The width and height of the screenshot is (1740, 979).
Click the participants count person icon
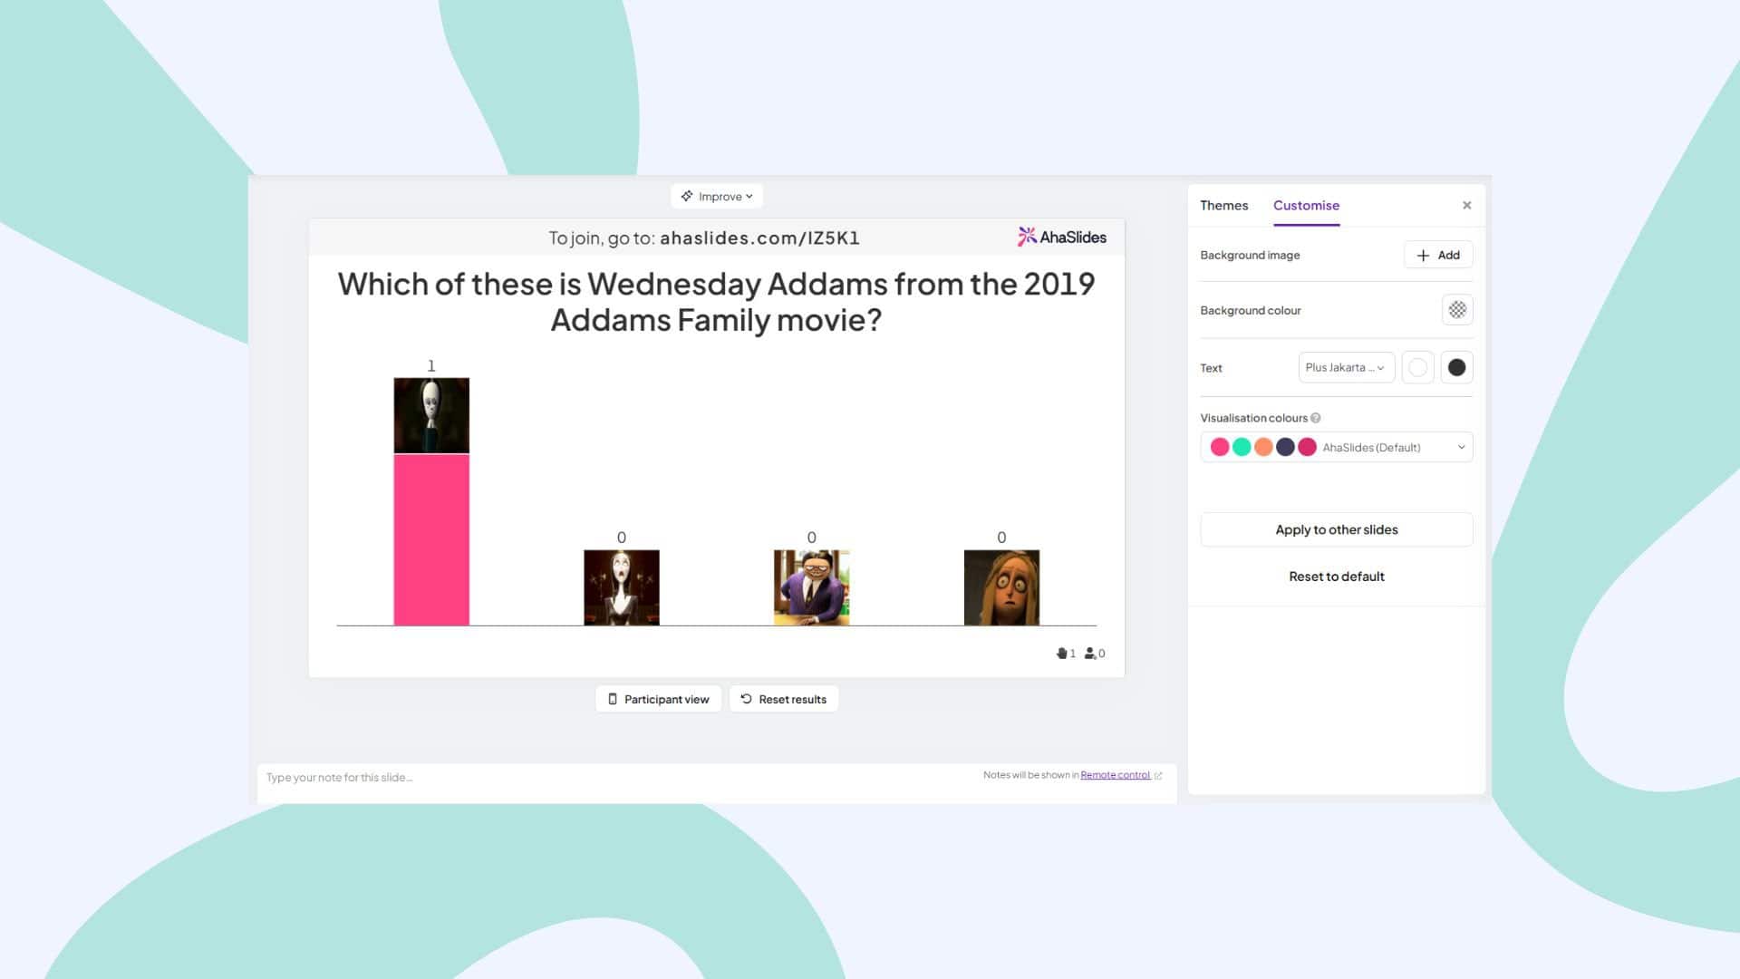click(x=1090, y=653)
